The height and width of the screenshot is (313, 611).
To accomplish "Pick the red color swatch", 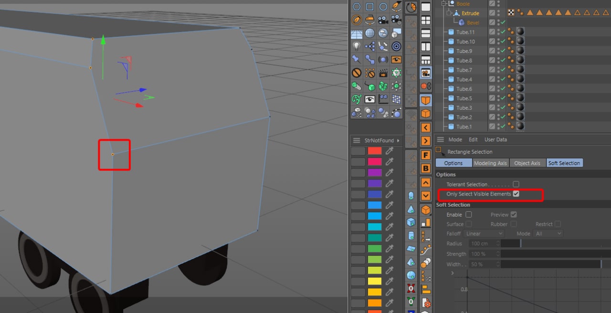I will pos(375,151).
